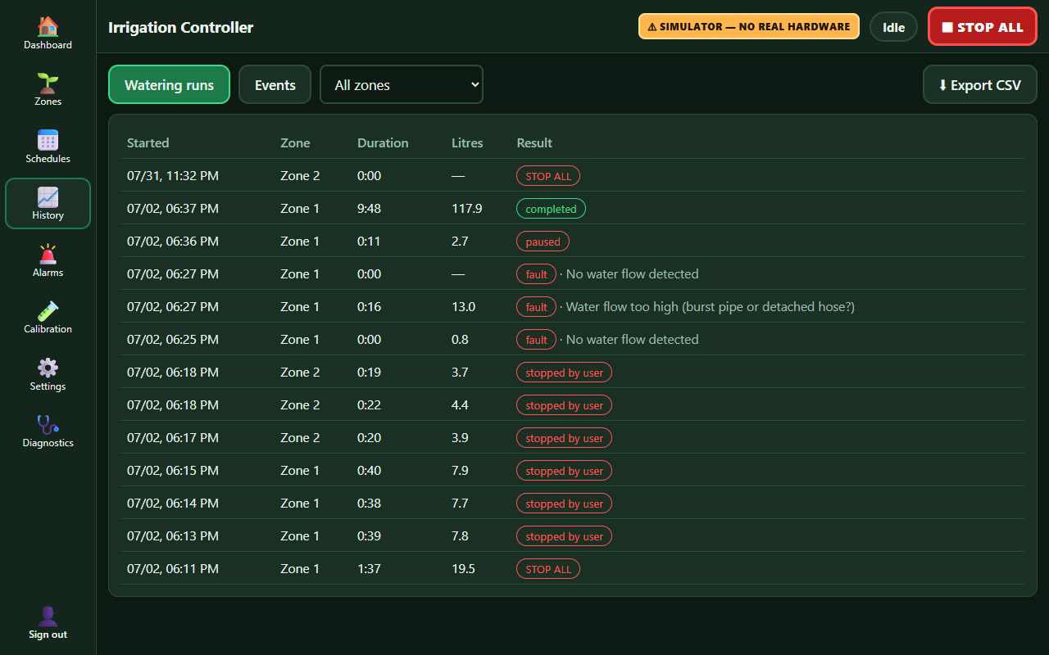Click stopped by user badge for 0:40 run
The height and width of the screenshot is (655, 1049).
pyautogui.click(x=564, y=471)
